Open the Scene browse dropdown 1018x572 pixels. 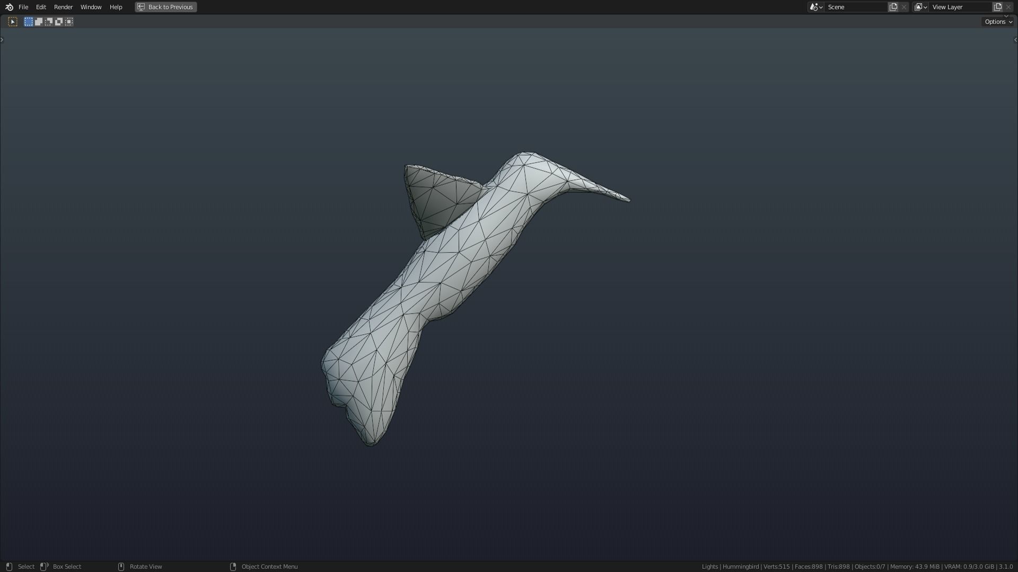click(x=816, y=7)
